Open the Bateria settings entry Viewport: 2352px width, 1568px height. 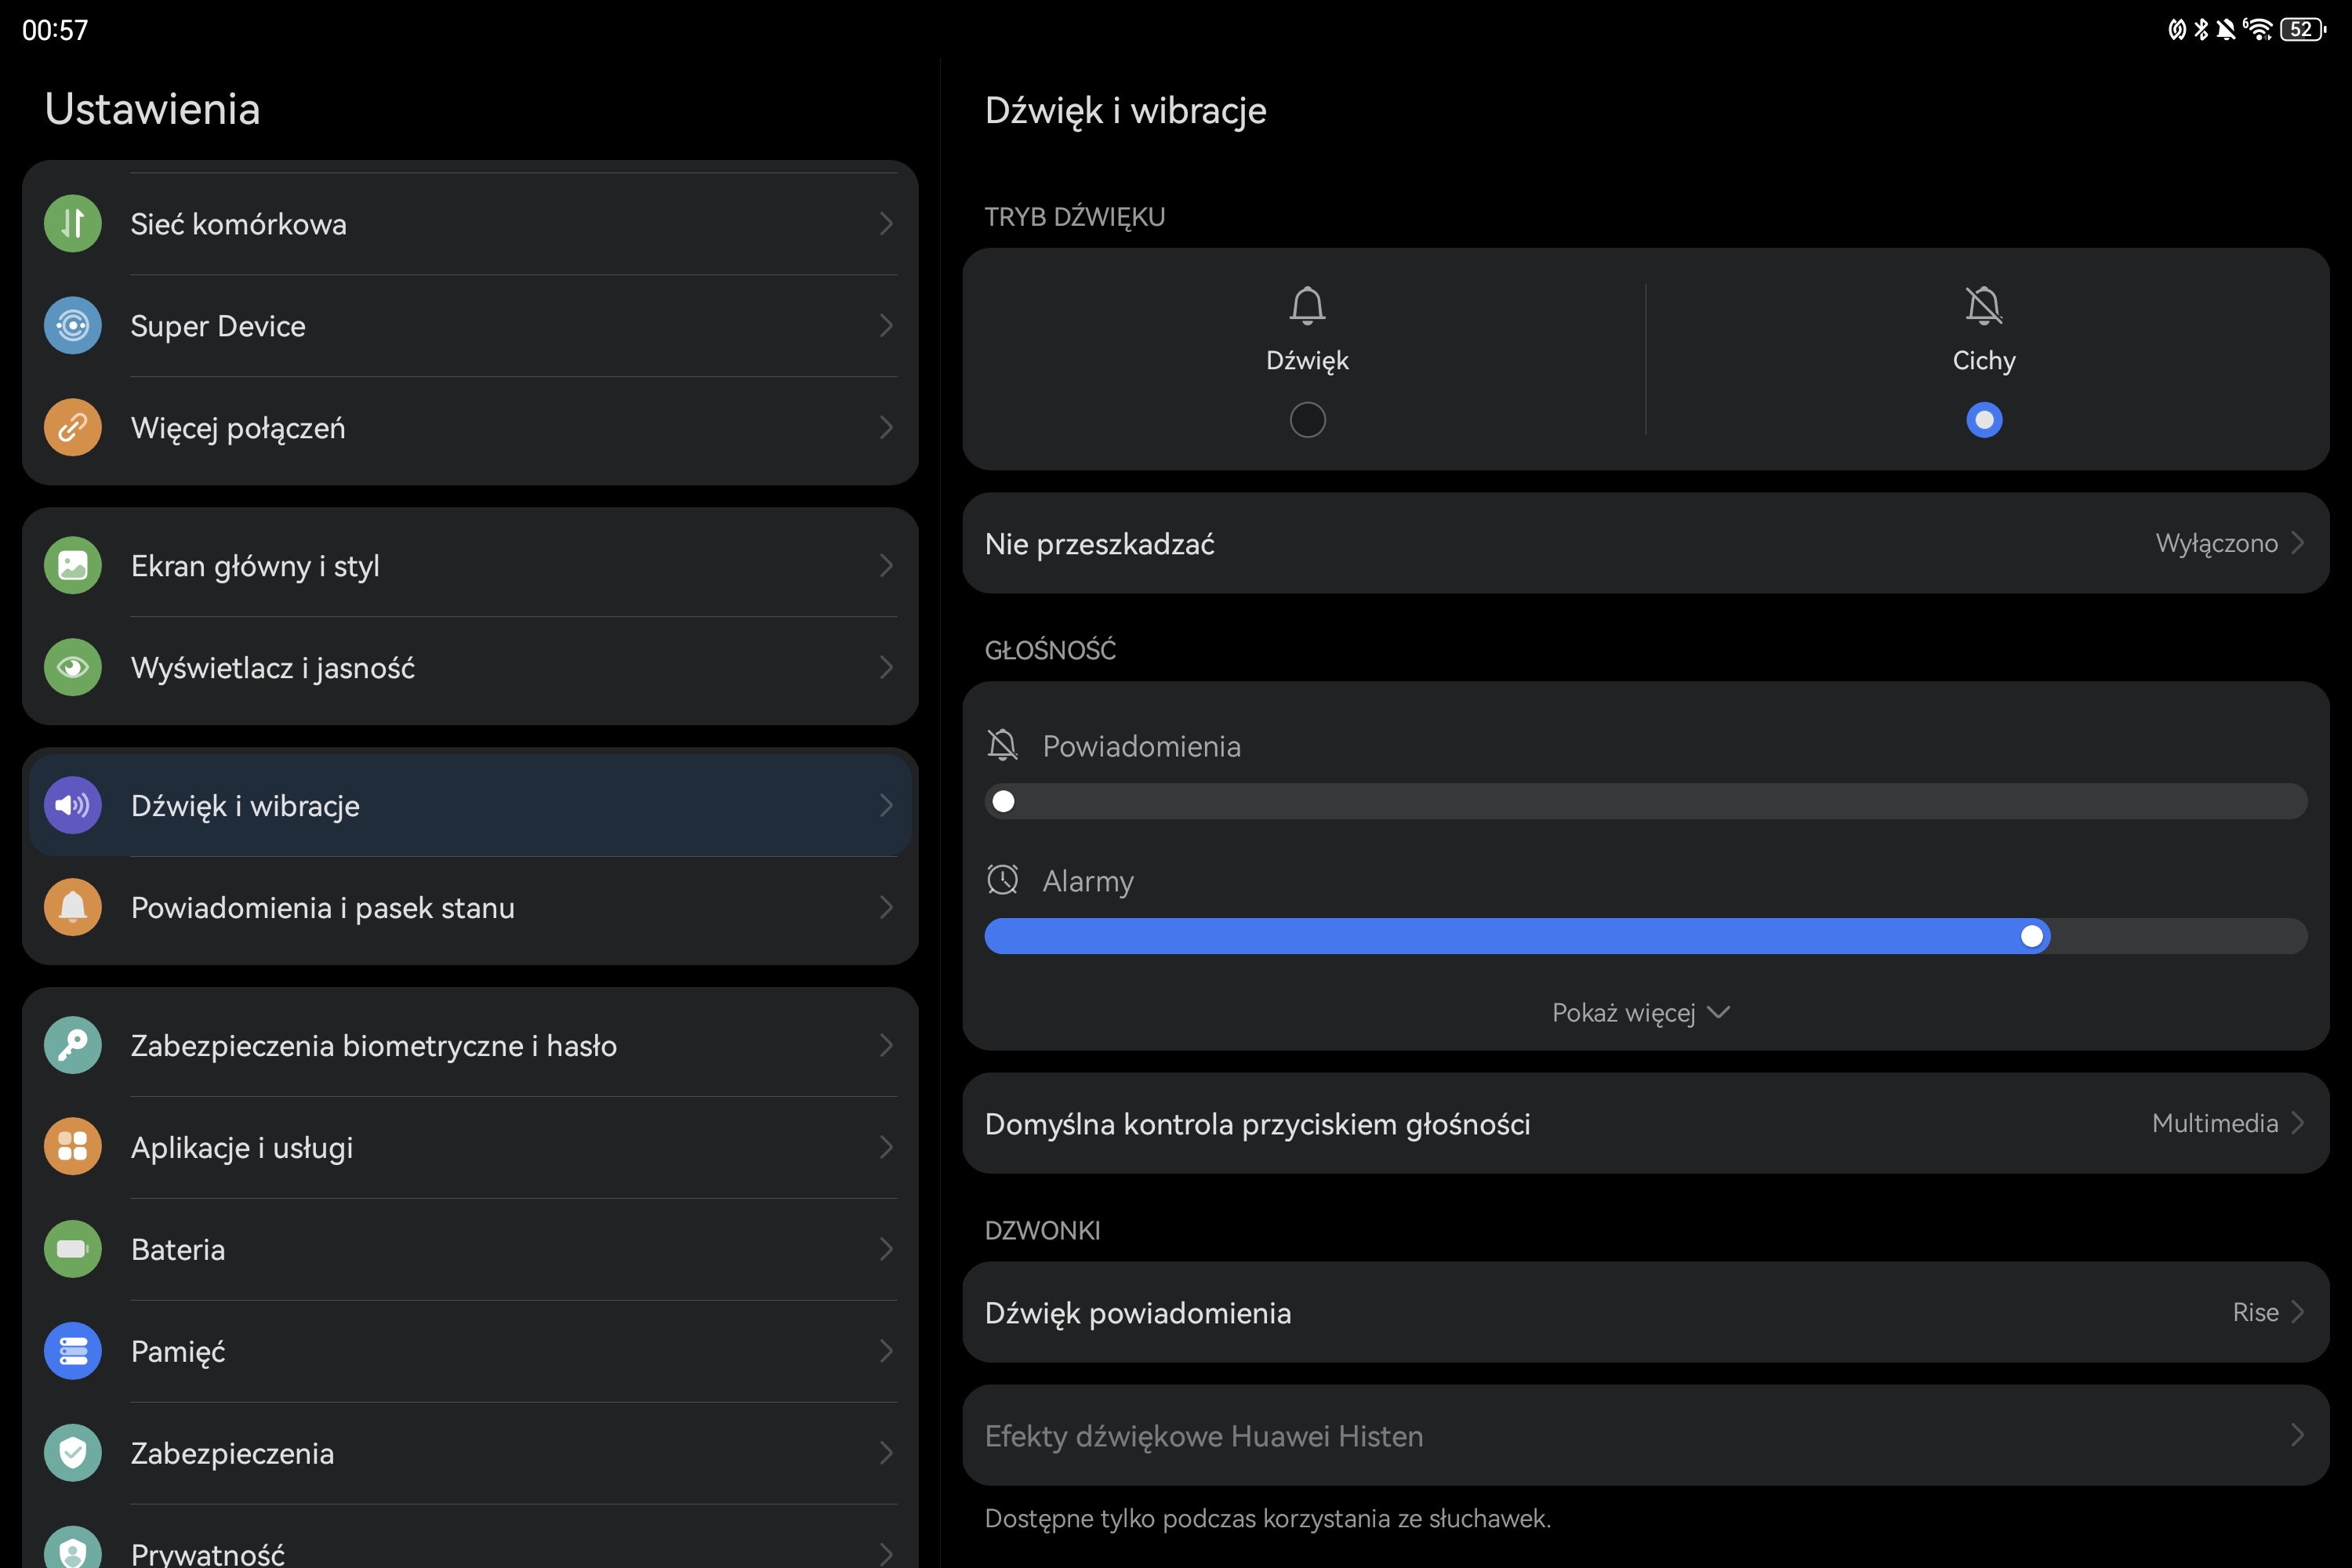coord(470,1249)
